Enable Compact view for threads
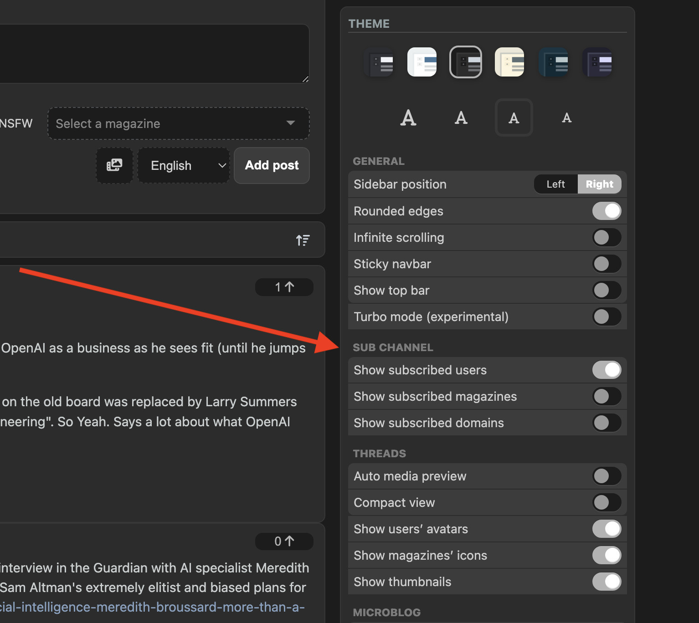Screen dimensions: 699x623 (x=606, y=502)
